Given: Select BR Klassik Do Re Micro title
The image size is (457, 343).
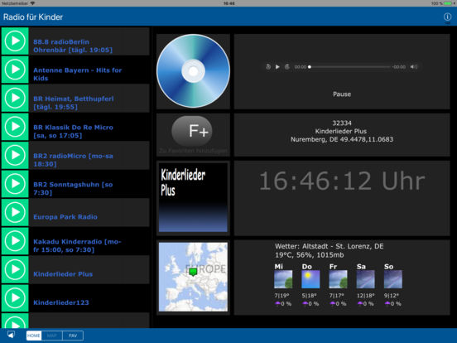Looking at the screenshot, I should click(x=73, y=131).
